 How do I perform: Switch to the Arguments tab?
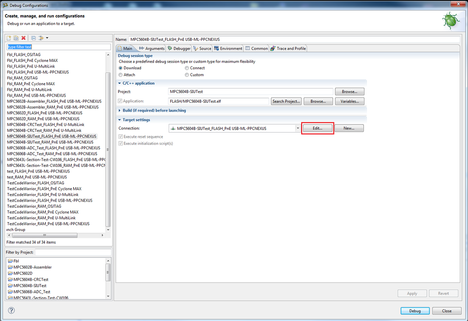(152, 48)
